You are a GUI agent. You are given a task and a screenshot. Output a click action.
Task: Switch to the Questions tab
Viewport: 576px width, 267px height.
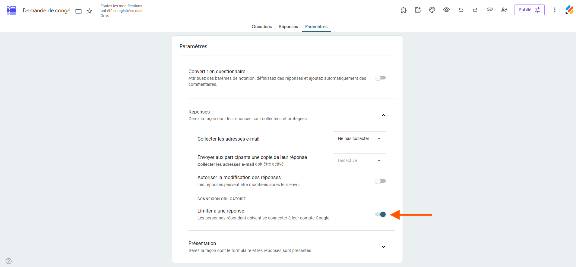262,26
